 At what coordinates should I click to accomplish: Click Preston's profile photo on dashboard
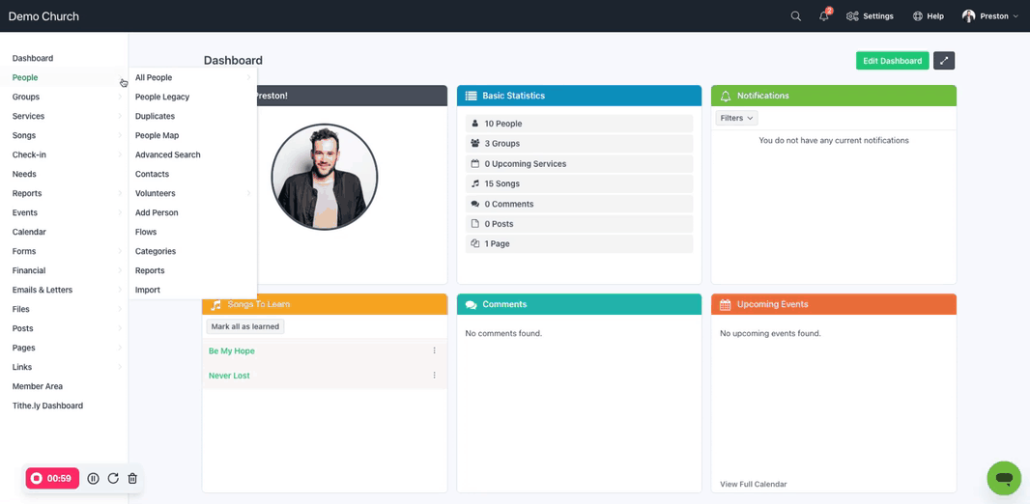click(x=324, y=177)
